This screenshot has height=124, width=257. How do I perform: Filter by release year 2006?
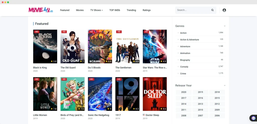(x=217, y=116)
